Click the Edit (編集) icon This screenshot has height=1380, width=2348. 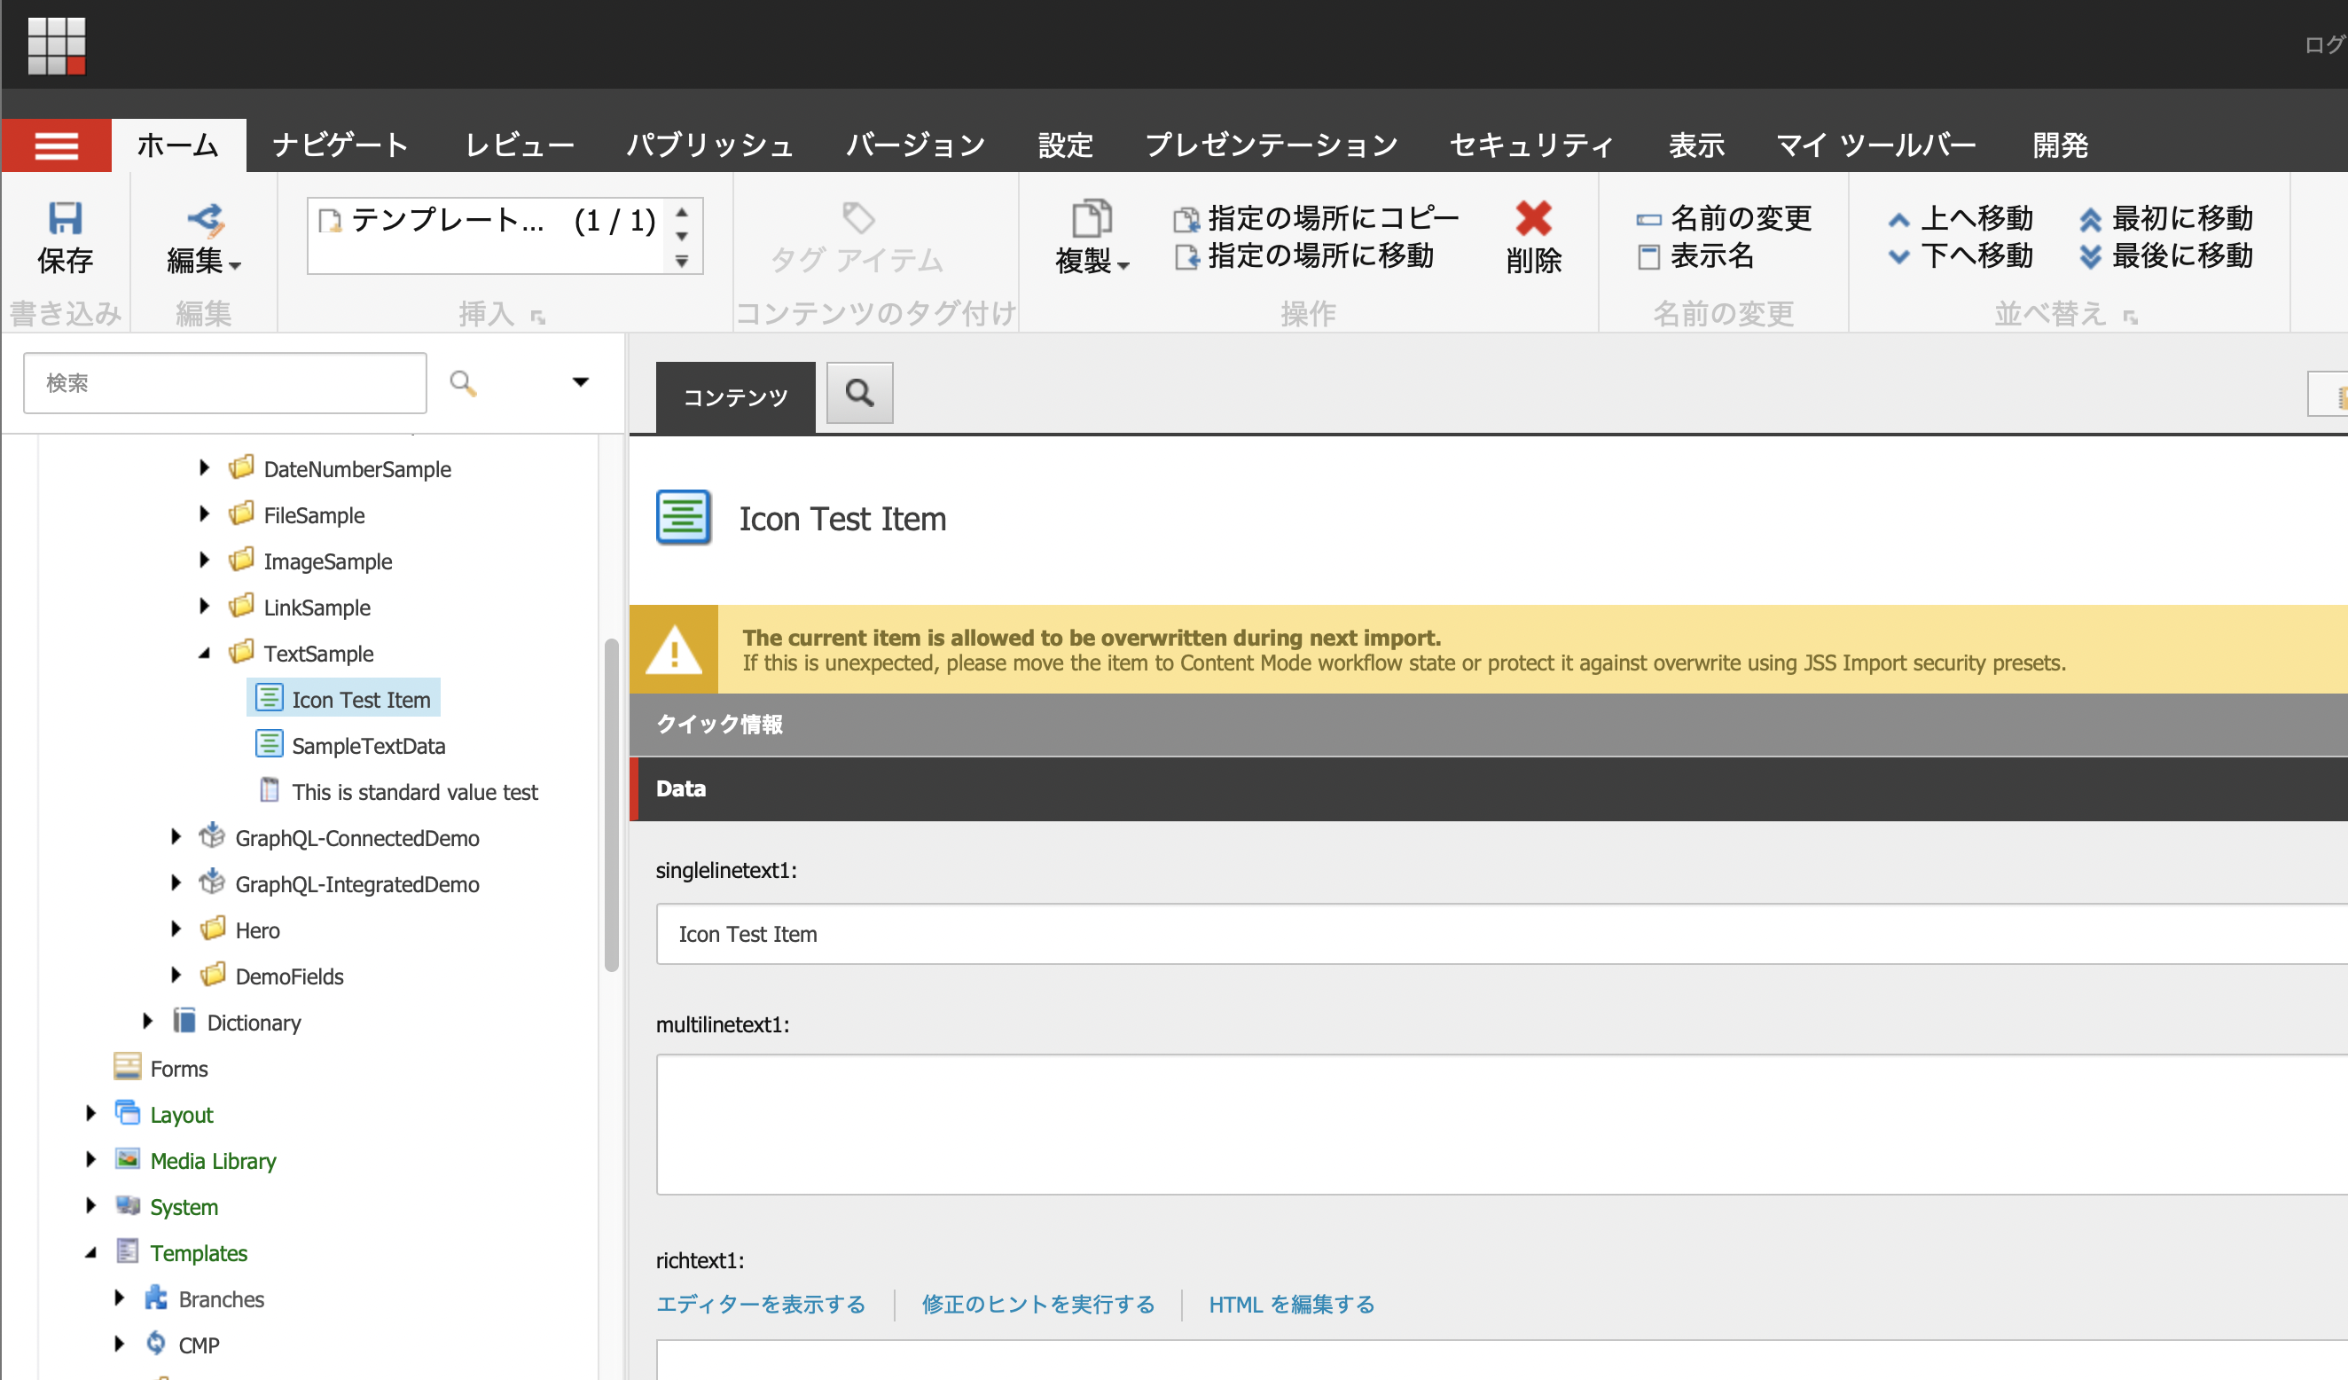[x=206, y=219]
